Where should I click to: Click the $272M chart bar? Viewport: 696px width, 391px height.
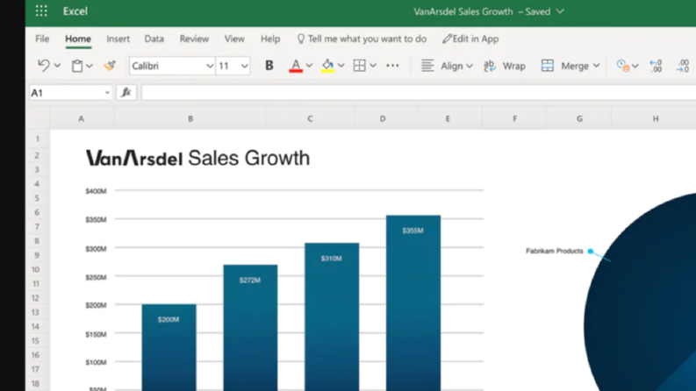click(x=250, y=328)
